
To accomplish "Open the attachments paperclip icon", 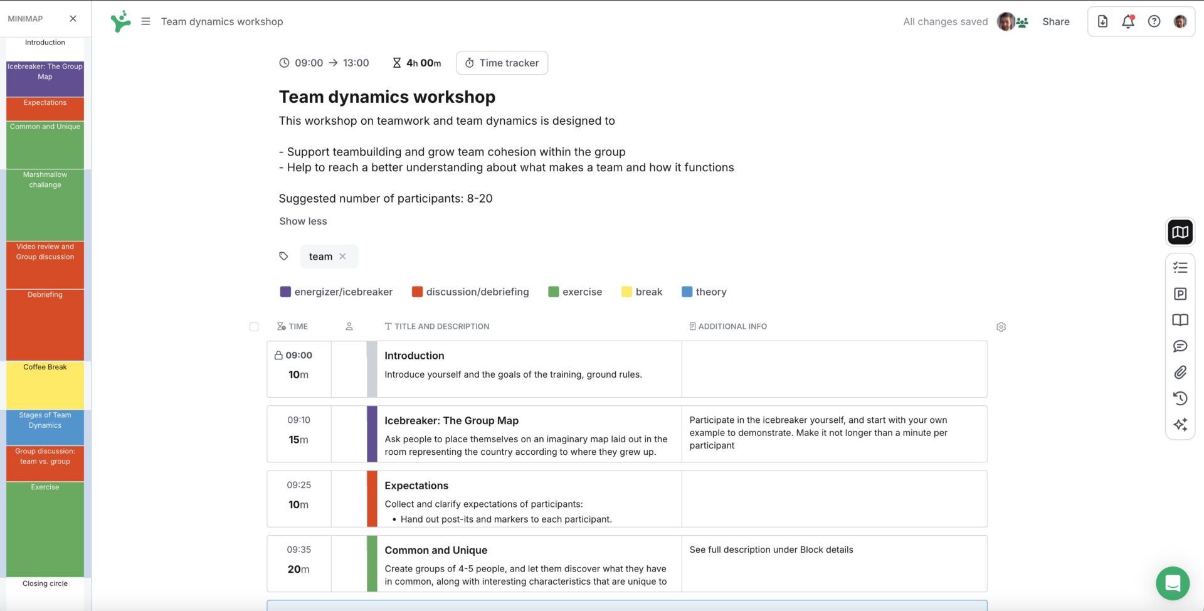I will [1180, 373].
